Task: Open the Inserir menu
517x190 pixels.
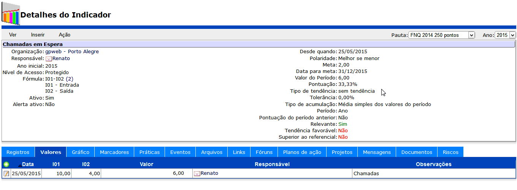Action: point(38,35)
